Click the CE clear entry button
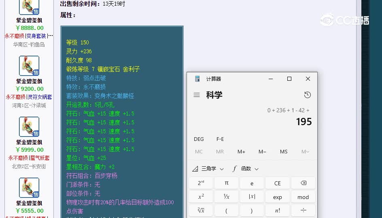The width and height of the screenshot is (382, 218). 278,183
